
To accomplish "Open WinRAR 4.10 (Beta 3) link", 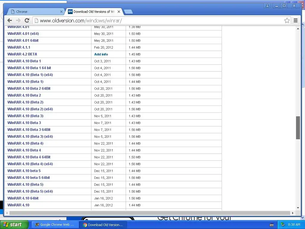I will pyautogui.click(x=25, y=116).
